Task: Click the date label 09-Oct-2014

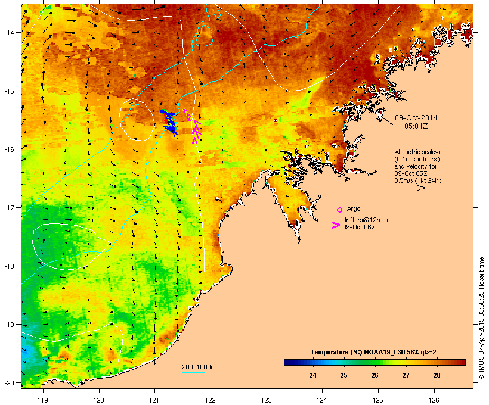Action: (416, 118)
